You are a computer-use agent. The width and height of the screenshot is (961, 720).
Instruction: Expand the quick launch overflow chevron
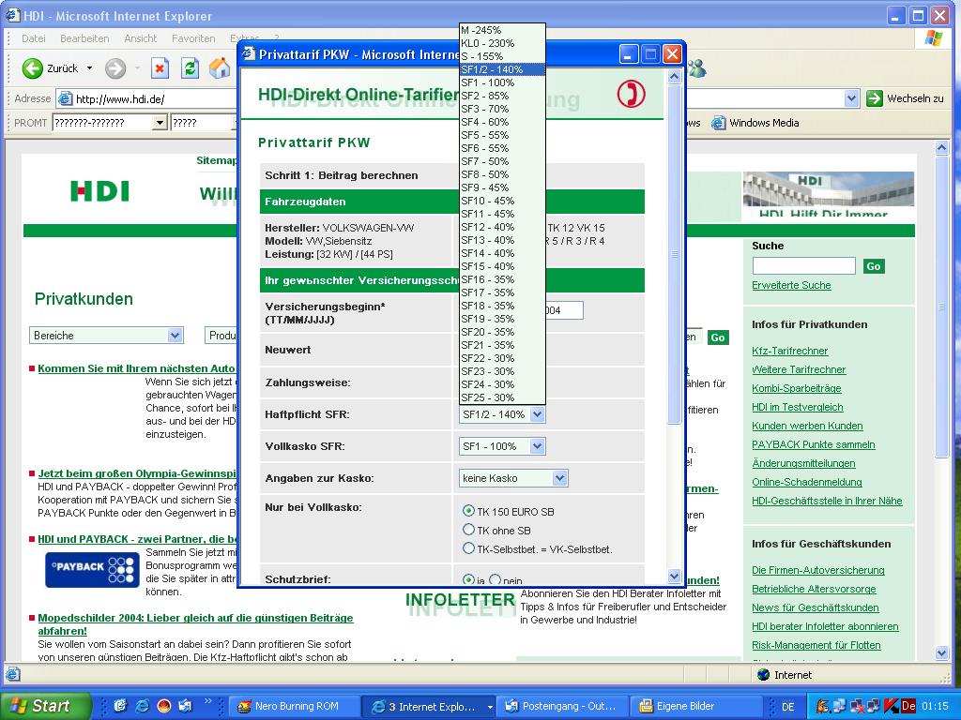coord(207,702)
